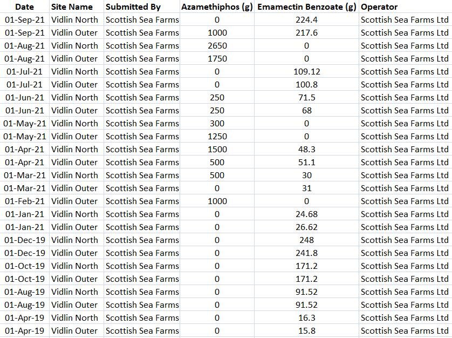Select the Azamethiphos value 2650
The height and width of the screenshot is (338, 452).
click(217, 46)
